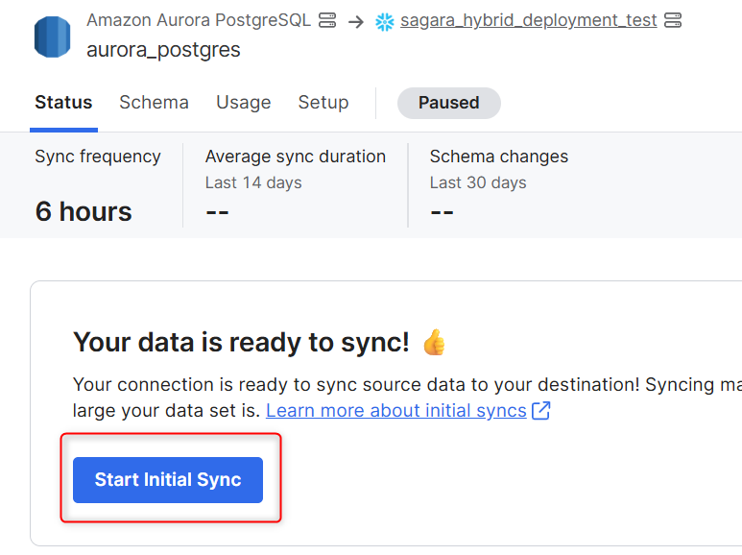Click the Amazon Aurora PostgreSQL source label
This screenshot has width=742, height=555.
point(199,20)
